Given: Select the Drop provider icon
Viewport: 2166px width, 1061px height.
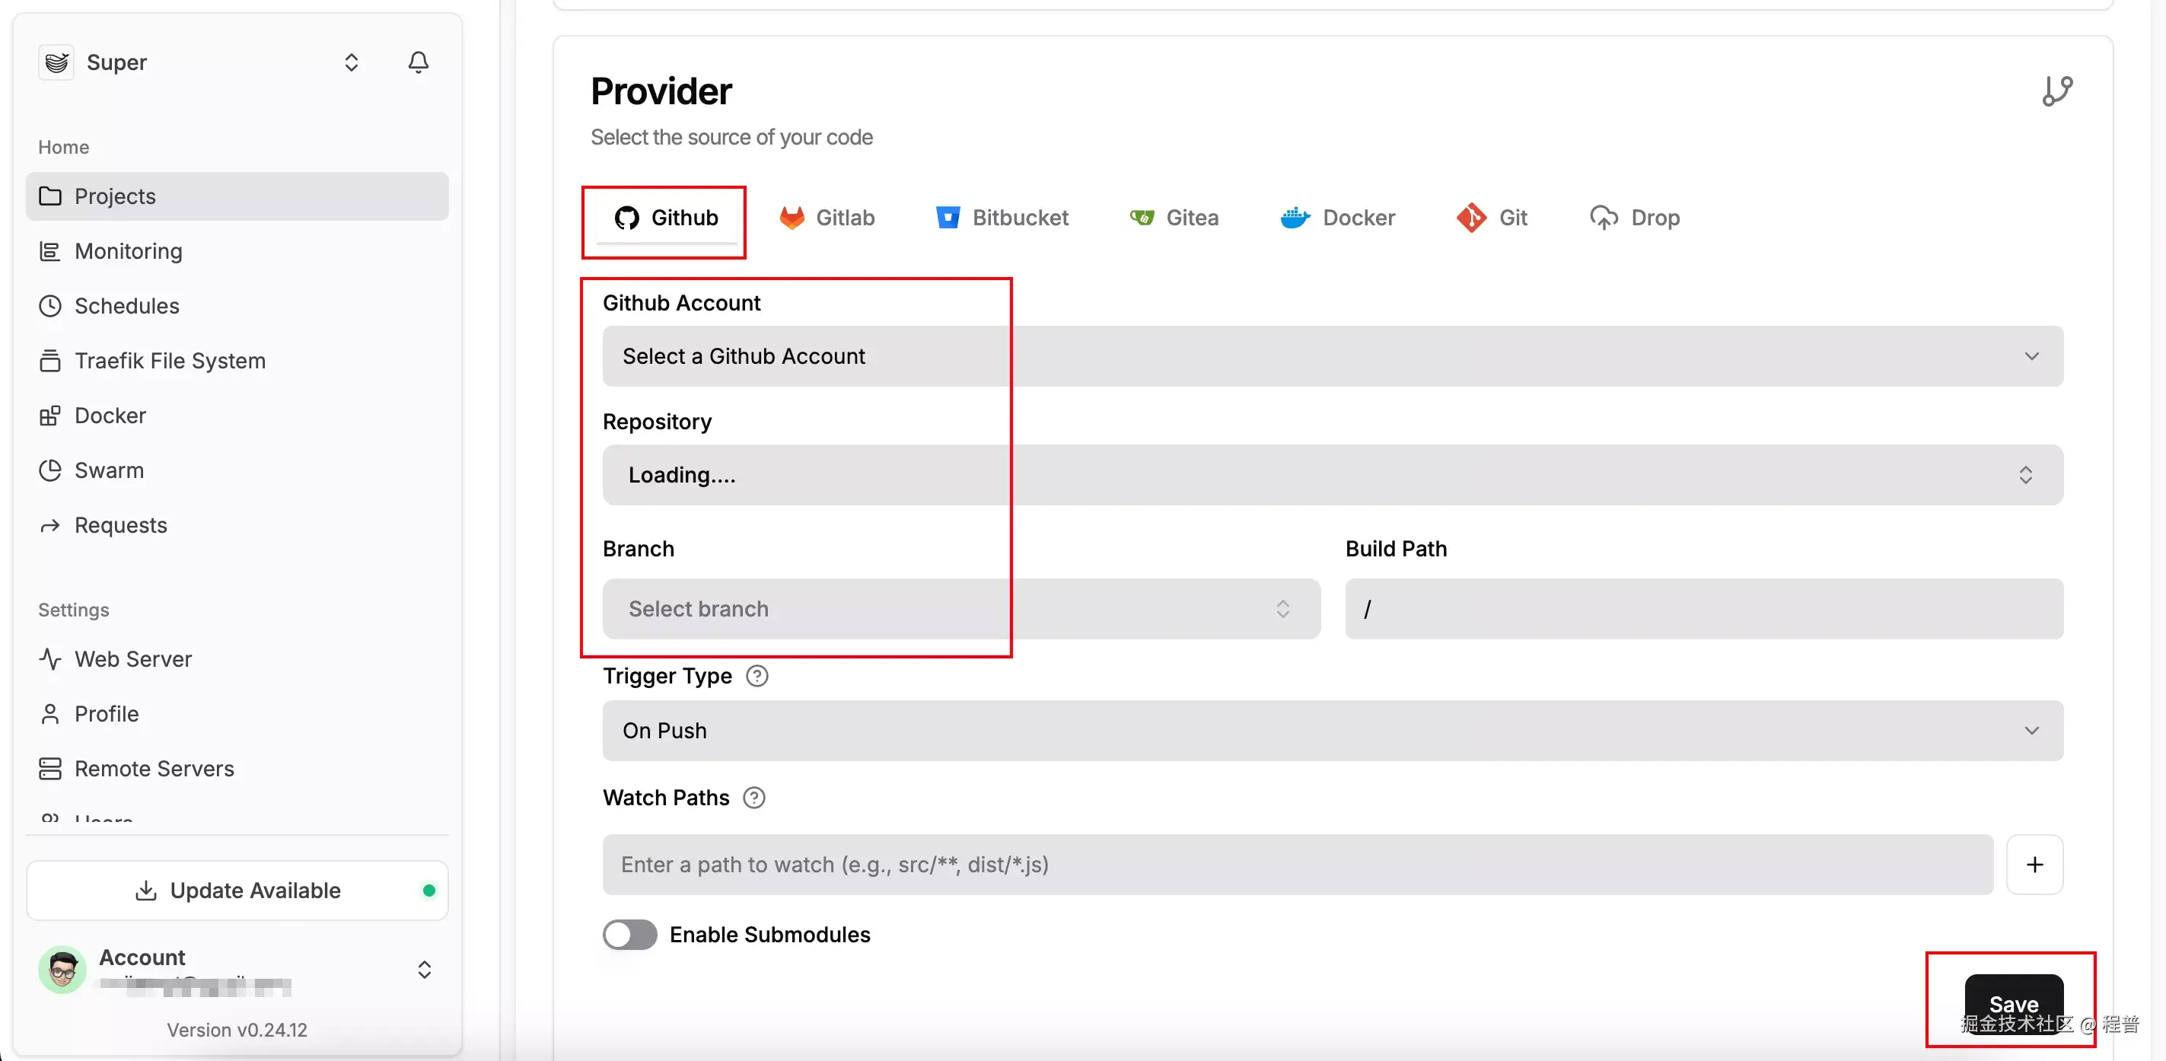Looking at the screenshot, I should (1604, 217).
